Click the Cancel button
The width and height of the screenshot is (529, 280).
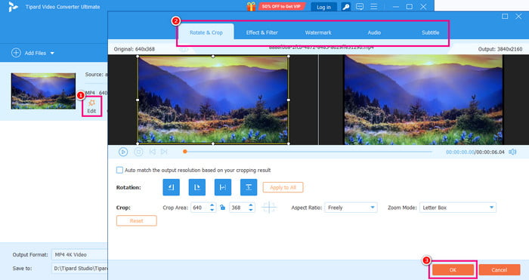coord(499,270)
